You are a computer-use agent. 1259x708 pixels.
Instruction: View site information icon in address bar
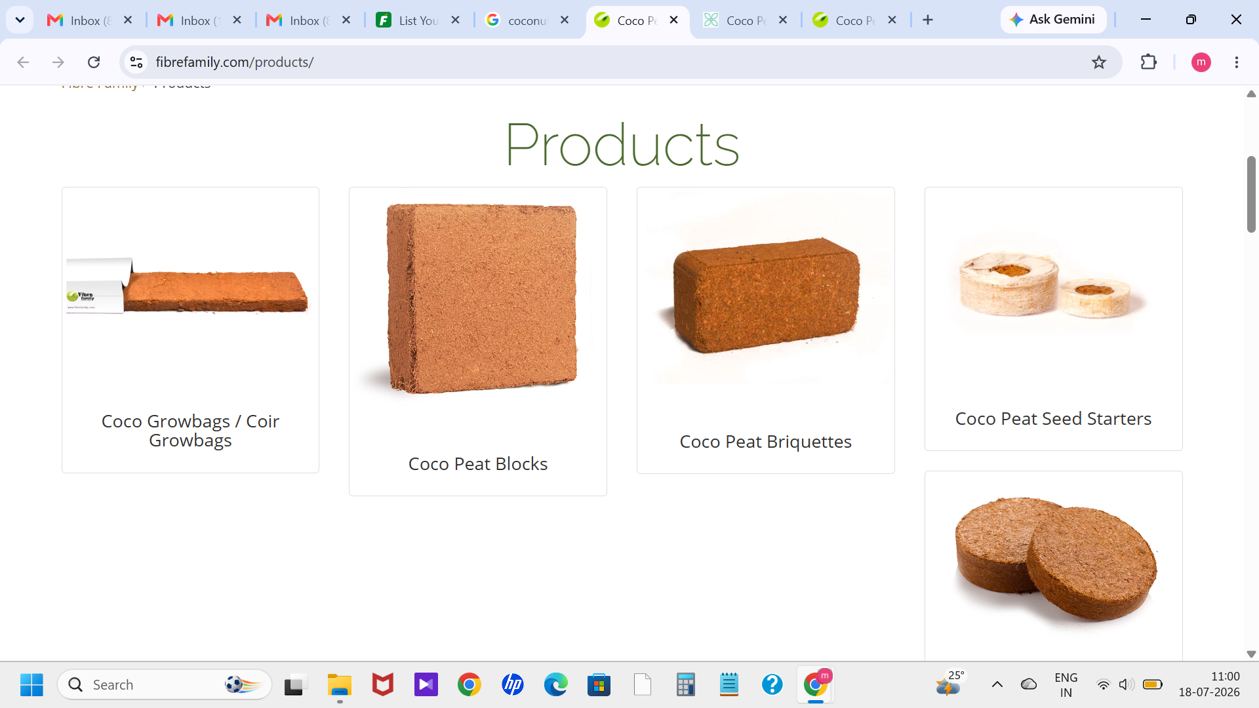pyautogui.click(x=136, y=62)
